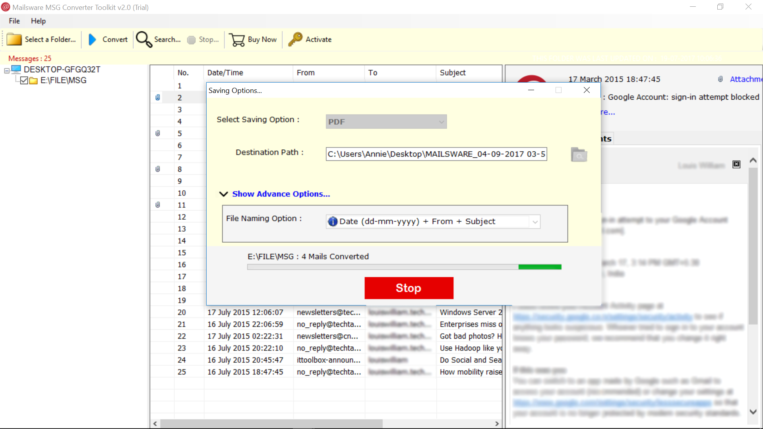Image resolution: width=763 pixels, height=429 pixels.
Task: Click the E:\FILE\MSG folder icon
Action: 33,81
